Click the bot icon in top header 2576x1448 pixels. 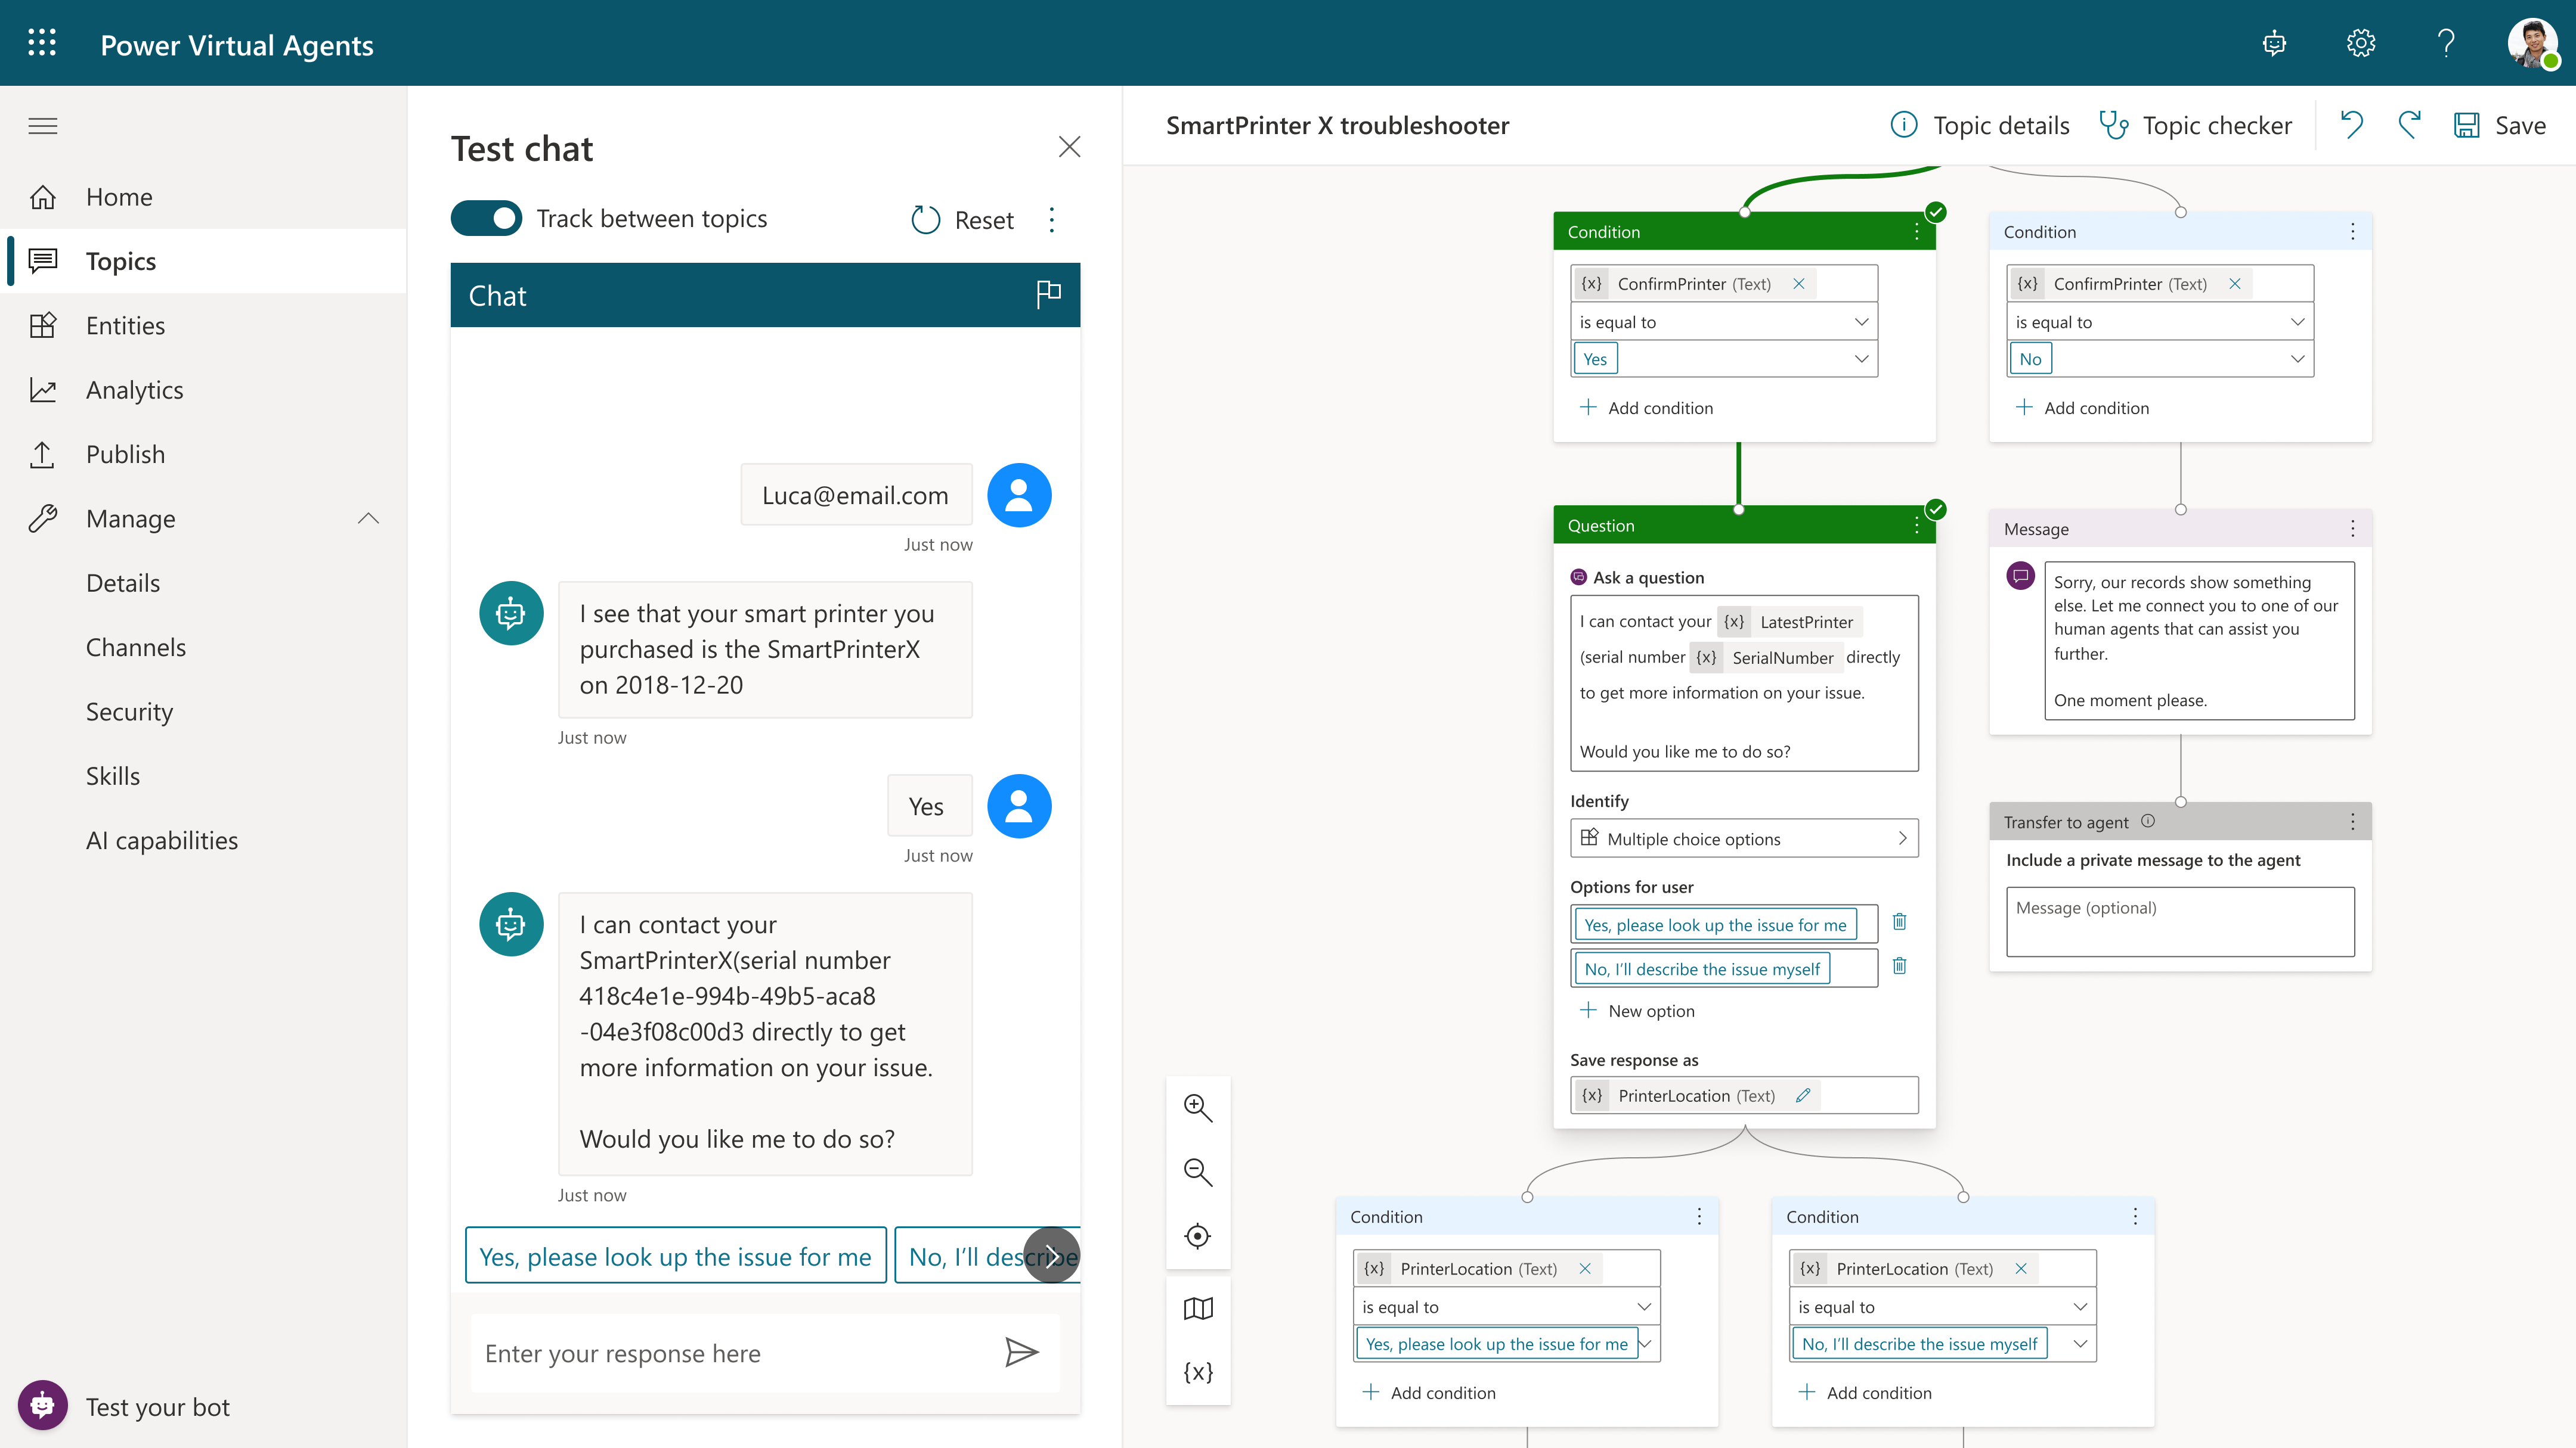pos(2274,44)
